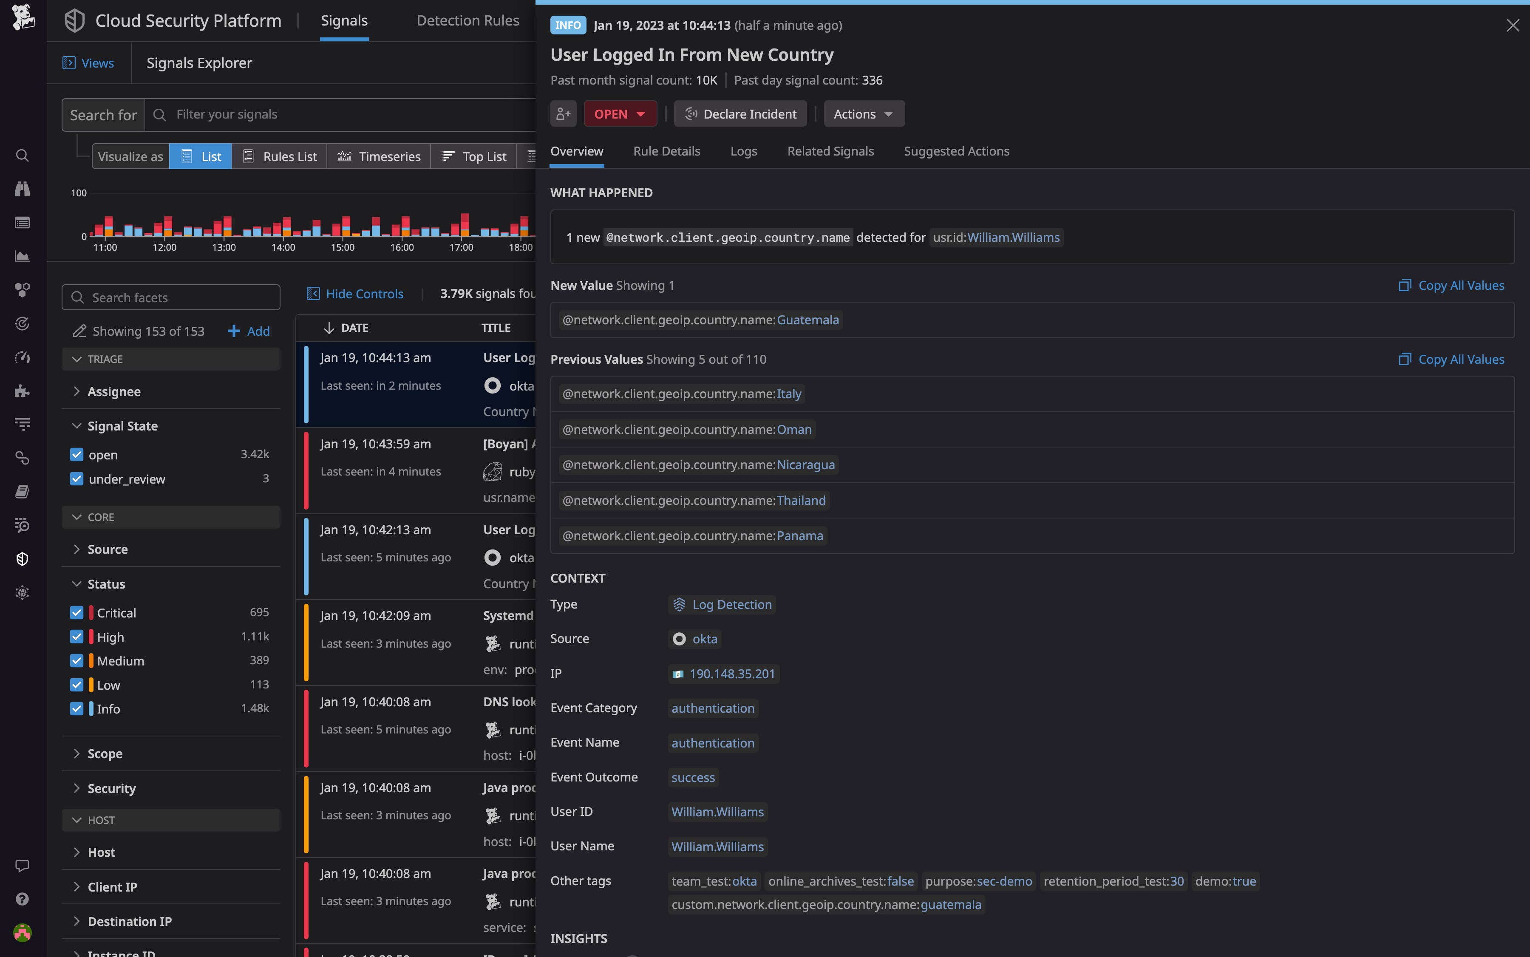Open help question mark icon
This screenshot has width=1530, height=957.
click(22, 899)
